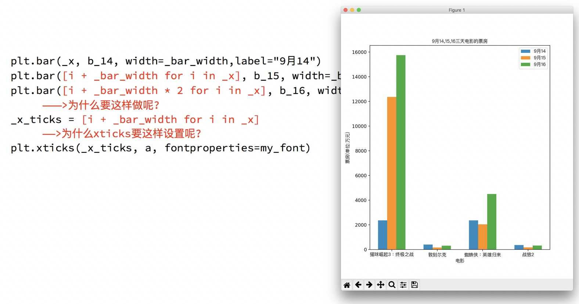Viewport: 579px width, 304px height.
Task: Click the orange 9月15 legend swatch
Action: (525, 58)
